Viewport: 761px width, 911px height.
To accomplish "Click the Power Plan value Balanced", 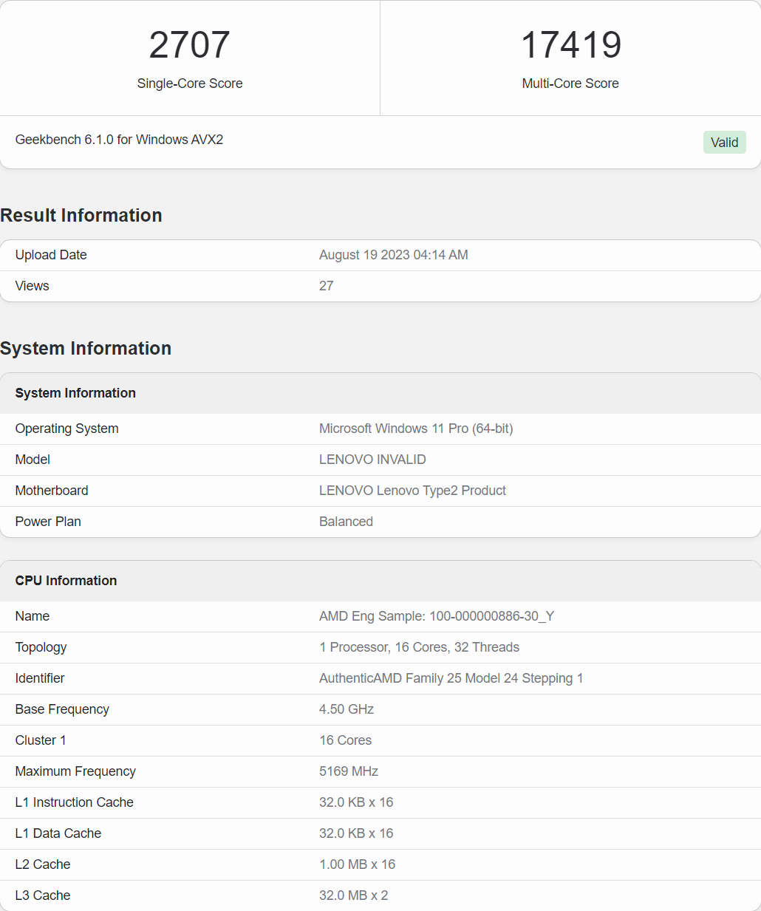I will 346,522.
